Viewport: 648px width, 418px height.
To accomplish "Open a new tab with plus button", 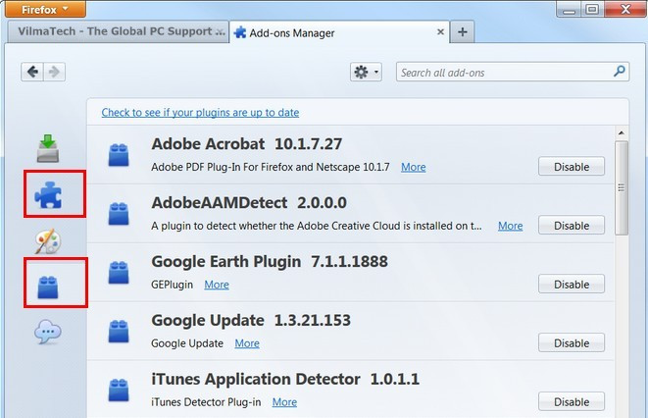I will point(463,31).
